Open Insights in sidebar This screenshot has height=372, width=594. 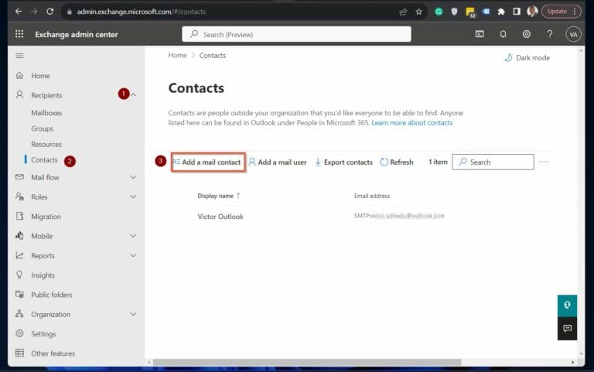click(43, 275)
